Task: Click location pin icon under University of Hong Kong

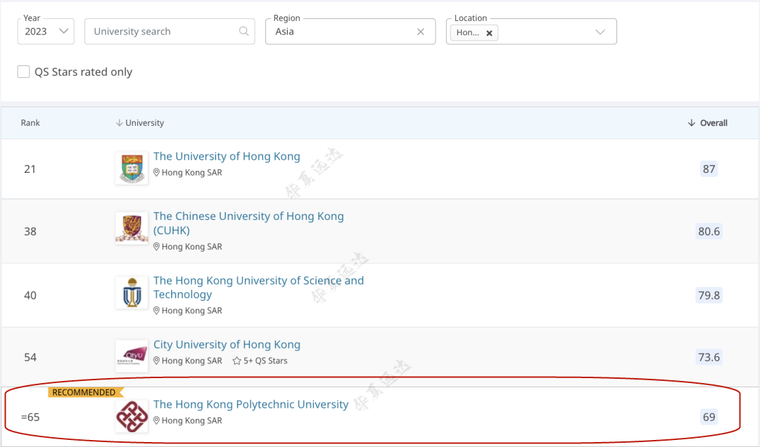Action: (156, 172)
